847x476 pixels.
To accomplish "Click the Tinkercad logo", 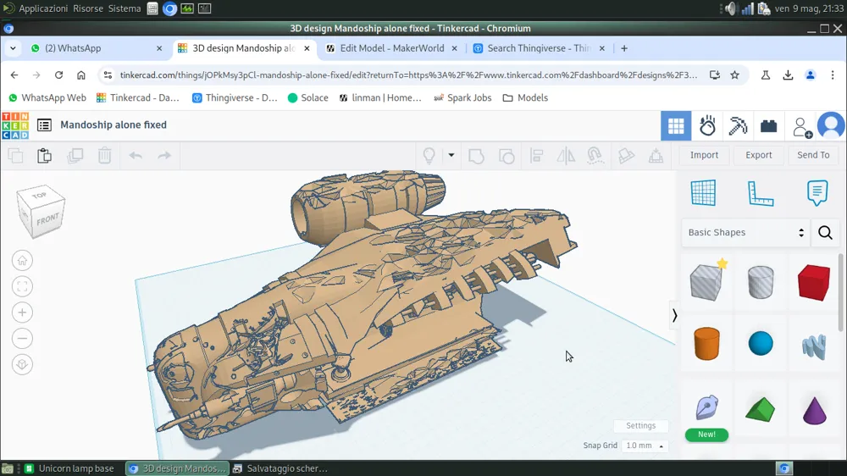I will (x=15, y=125).
